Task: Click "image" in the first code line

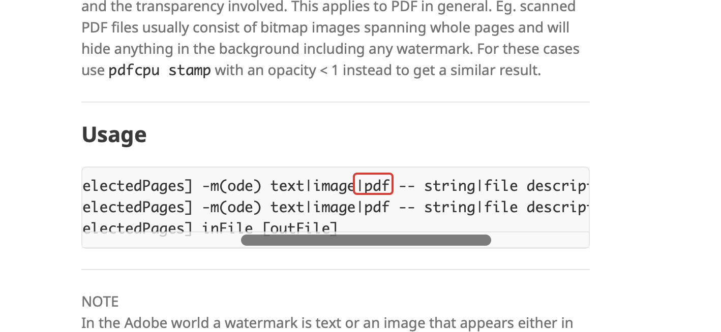Action: point(333,186)
